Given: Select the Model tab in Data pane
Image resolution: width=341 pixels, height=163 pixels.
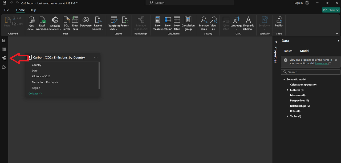Looking at the screenshot, I should tap(305, 51).
